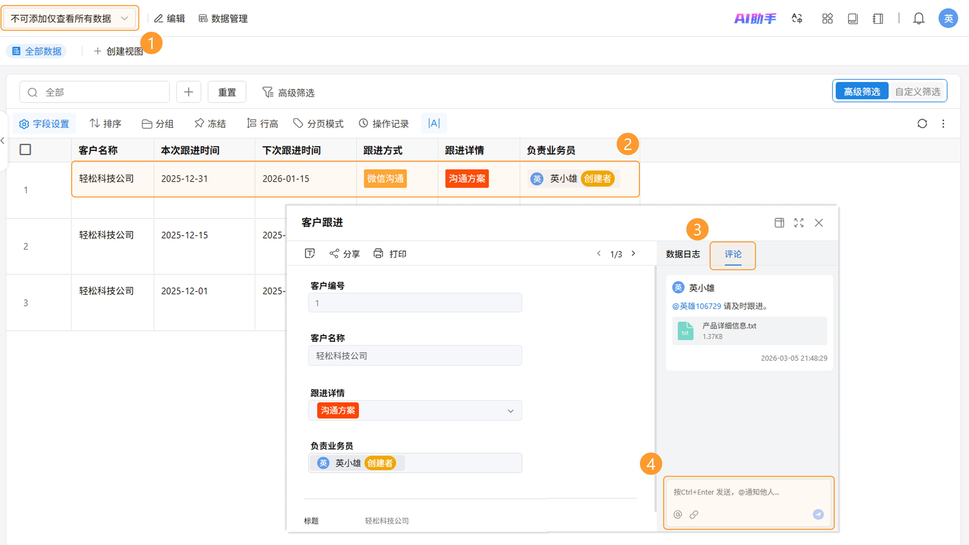Click the 重置 button

pos(227,92)
